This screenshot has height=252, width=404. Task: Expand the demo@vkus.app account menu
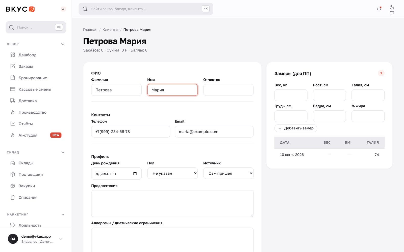coord(61,239)
